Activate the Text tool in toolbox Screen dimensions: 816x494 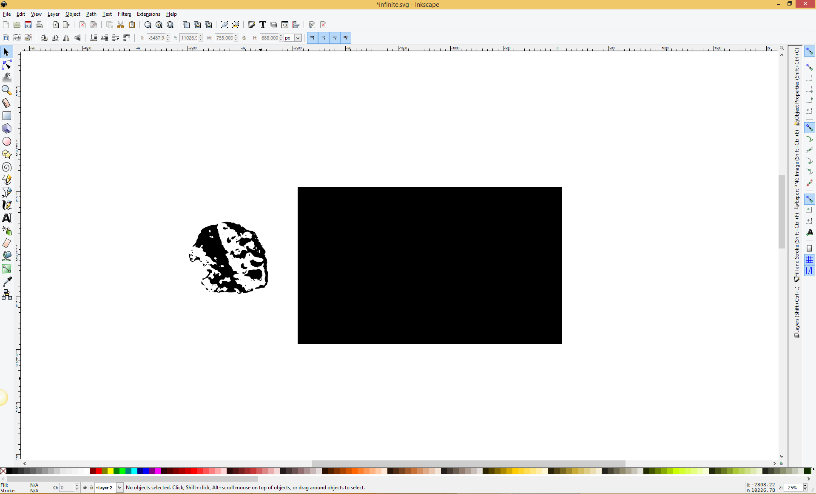coord(7,218)
